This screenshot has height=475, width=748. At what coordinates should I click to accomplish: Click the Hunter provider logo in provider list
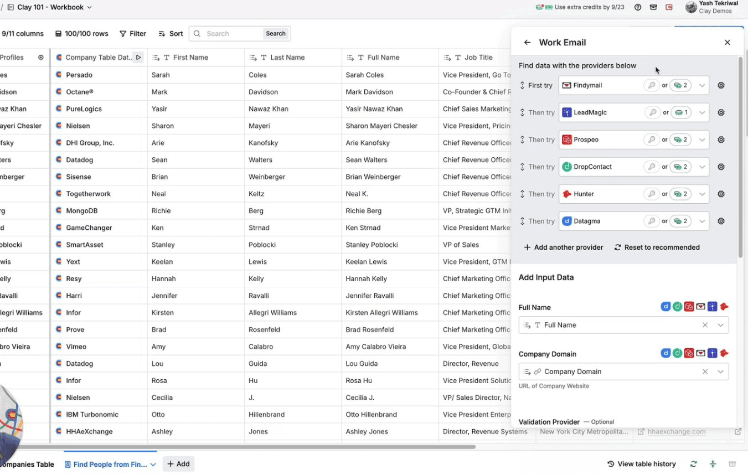566,194
